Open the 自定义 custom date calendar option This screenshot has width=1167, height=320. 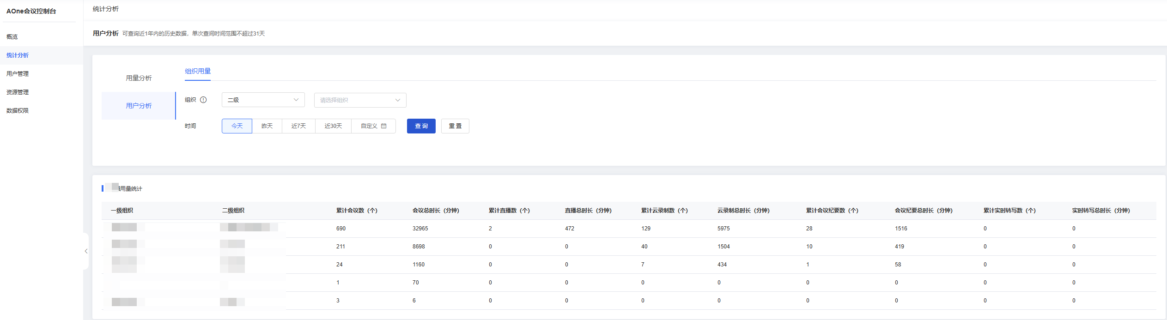(373, 126)
